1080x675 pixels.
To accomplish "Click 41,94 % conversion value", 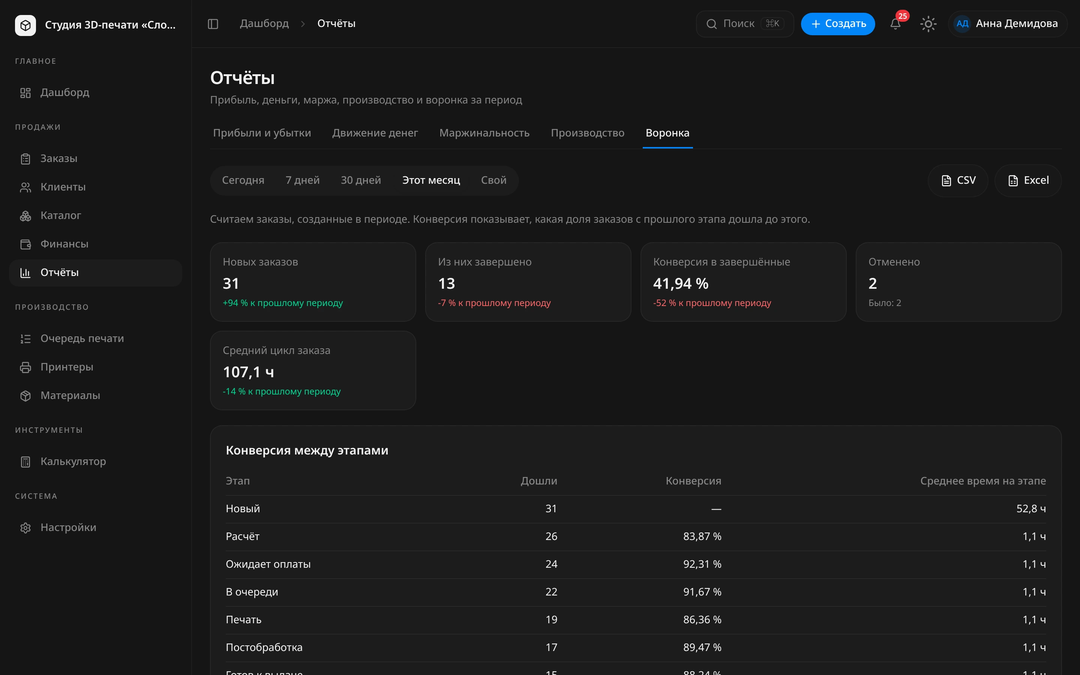I will tap(681, 283).
